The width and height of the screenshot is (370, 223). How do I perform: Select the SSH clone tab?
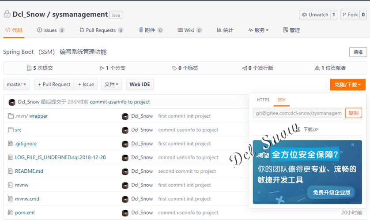coord(282,100)
